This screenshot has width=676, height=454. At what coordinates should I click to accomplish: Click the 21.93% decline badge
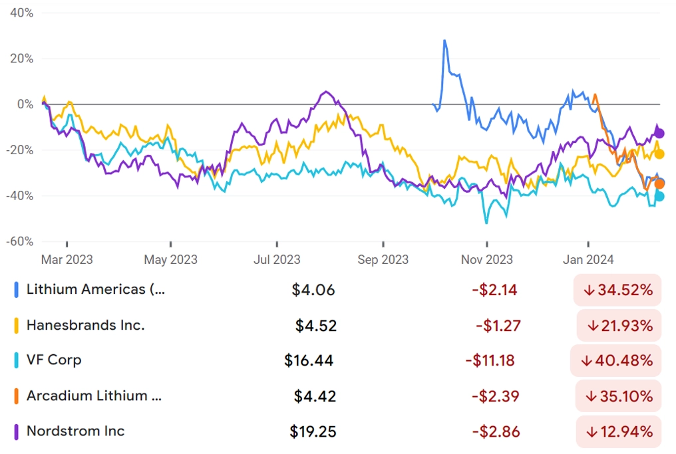(x=619, y=326)
